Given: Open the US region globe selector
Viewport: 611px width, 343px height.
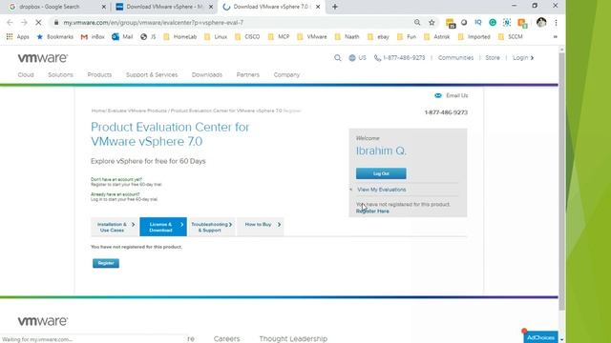Looking at the screenshot, I should click(x=357, y=57).
